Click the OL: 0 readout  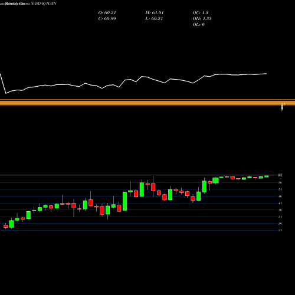[x=198, y=25]
